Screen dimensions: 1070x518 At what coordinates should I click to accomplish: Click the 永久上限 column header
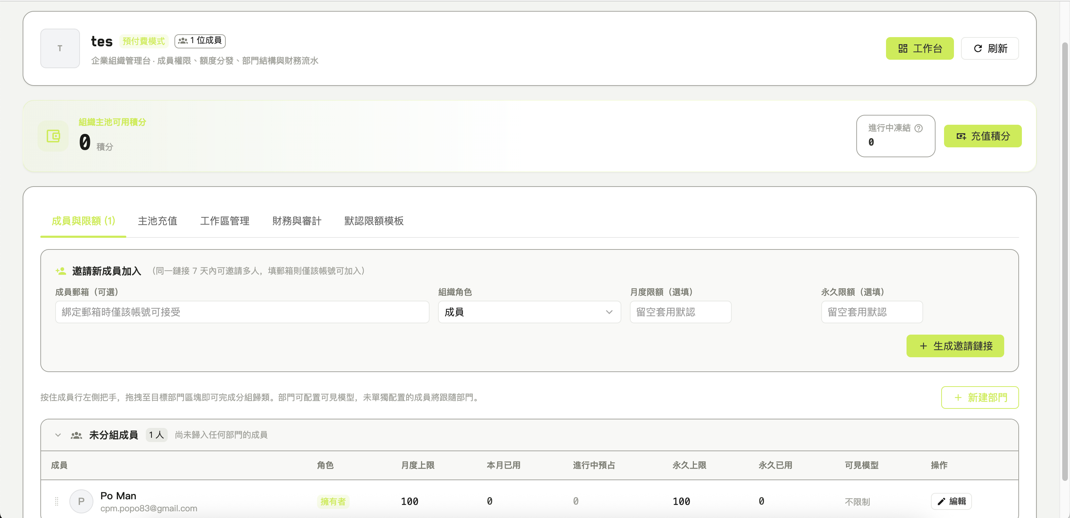coord(690,465)
